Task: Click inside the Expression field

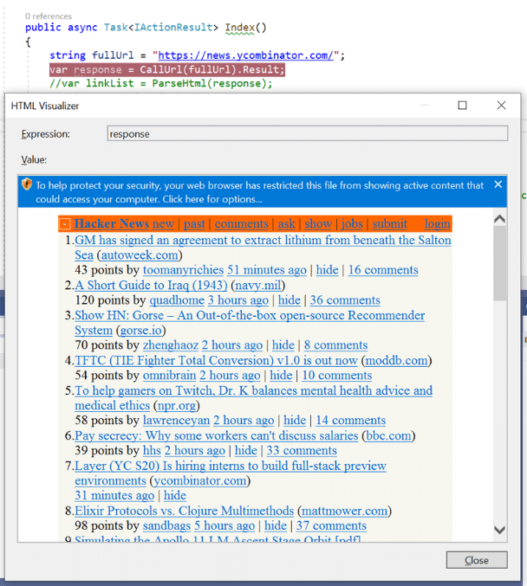Action: [308, 133]
